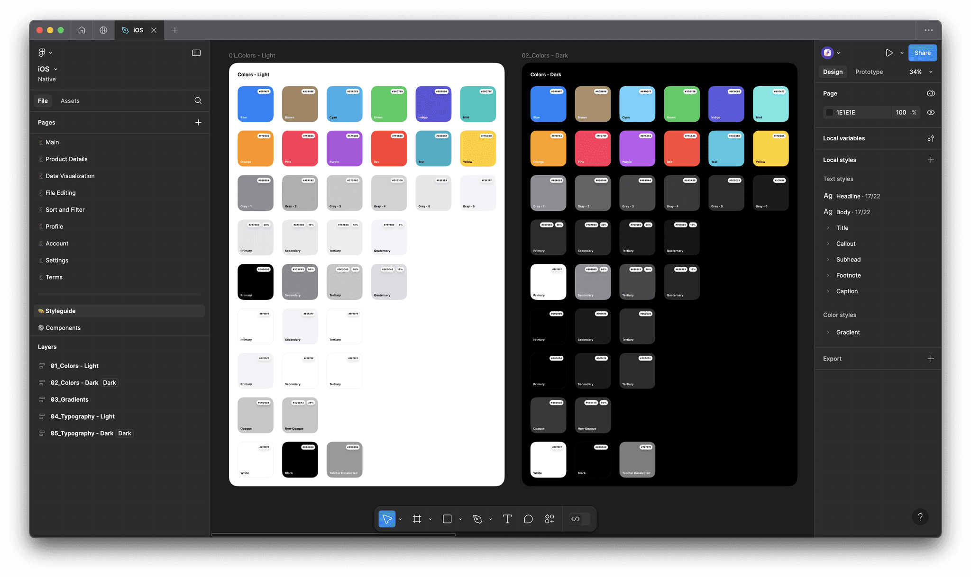Viewport: 971px width, 577px height.
Task: Open shape tools dropdown arrow
Action: click(x=460, y=519)
